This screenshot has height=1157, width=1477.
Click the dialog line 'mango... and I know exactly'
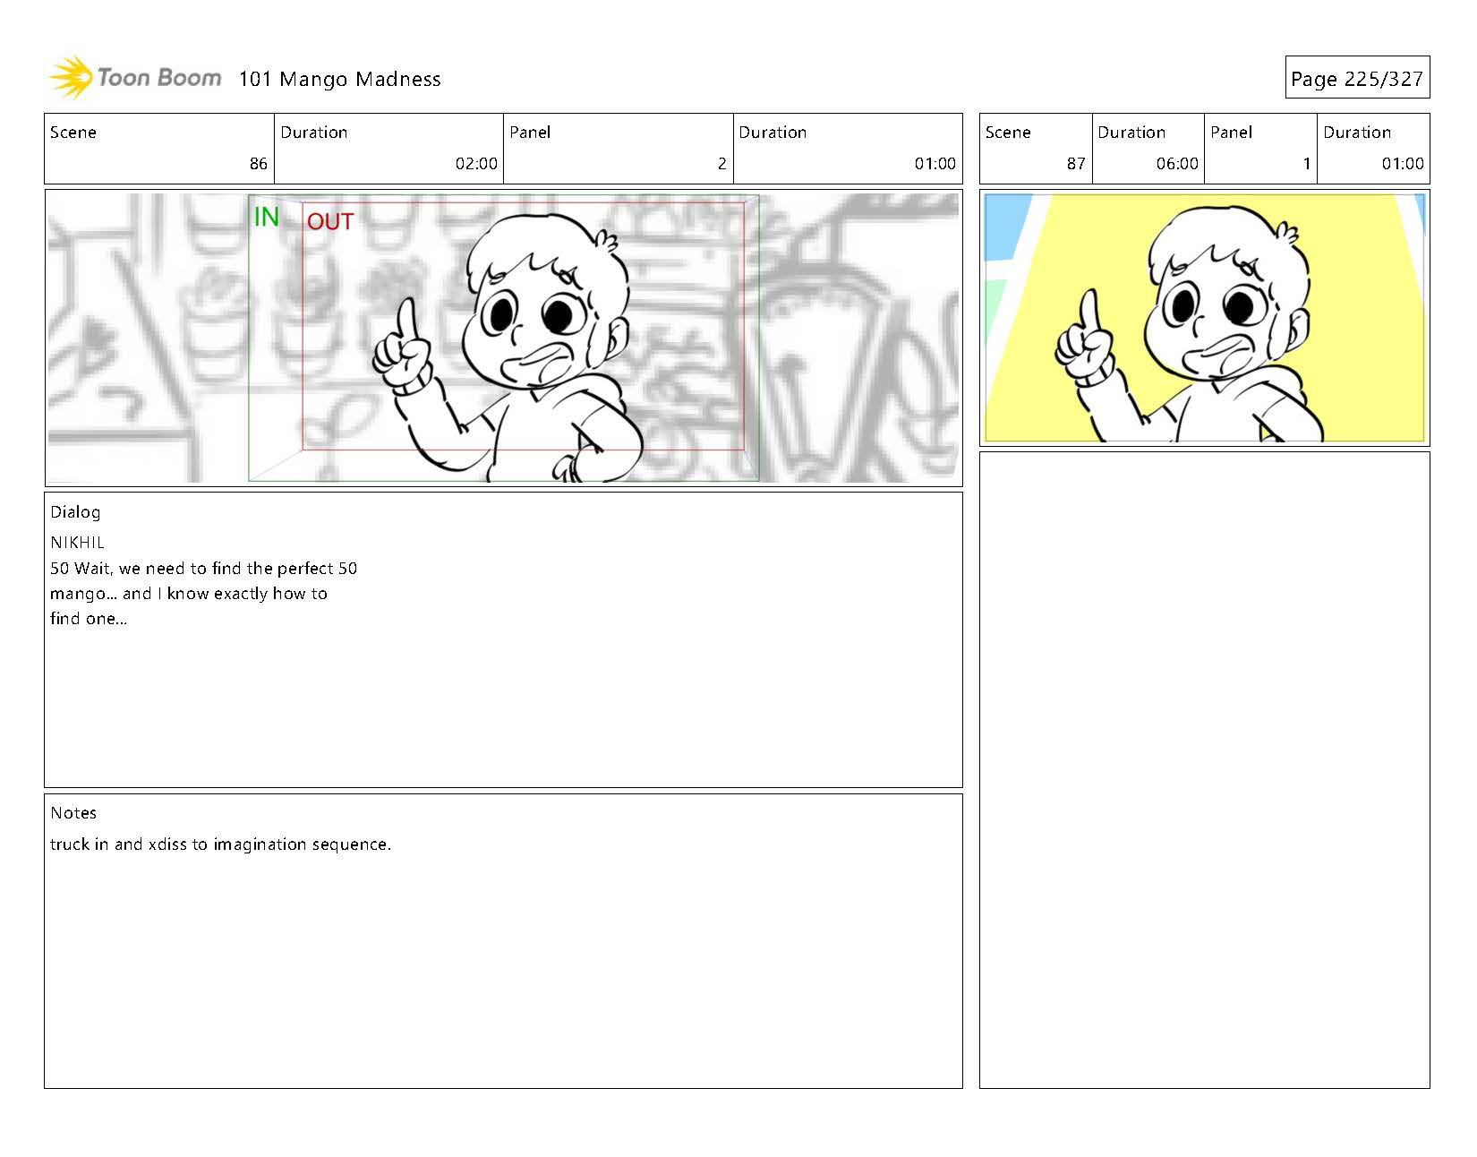189,593
